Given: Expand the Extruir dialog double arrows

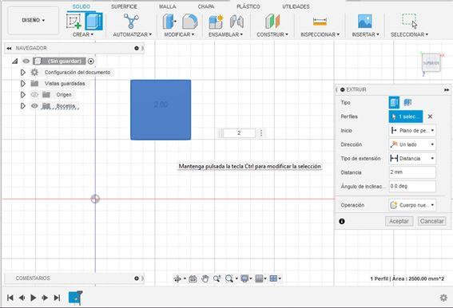Looking at the screenshot, I should tap(447, 90).
